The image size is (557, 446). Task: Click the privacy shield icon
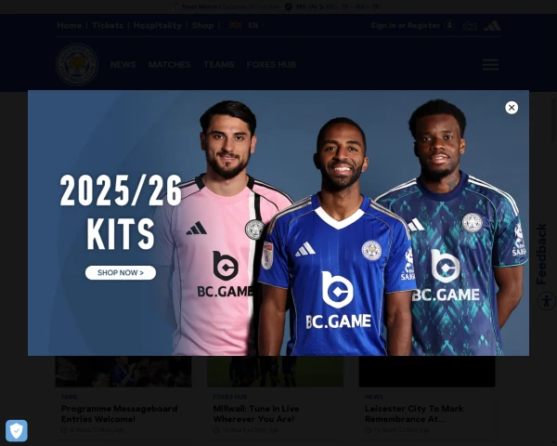[17, 431]
